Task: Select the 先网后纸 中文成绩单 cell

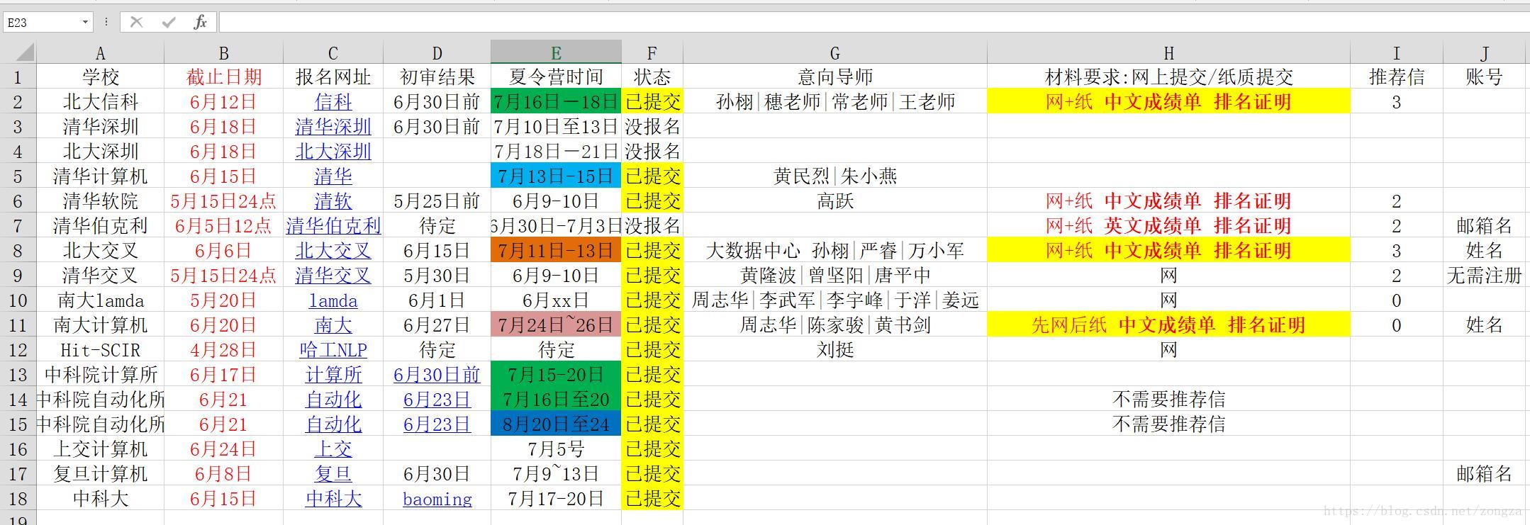Action: point(1168,325)
